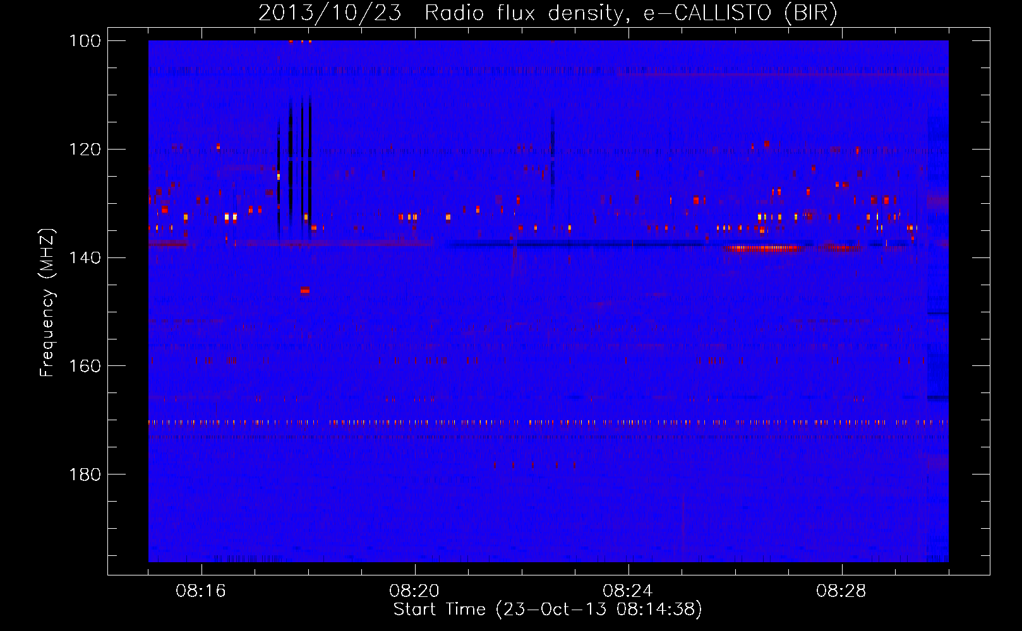The height and width of the screenshot is (631, 1022).
Task: Click the bright red emission band near 138 MHz
Action: (x=765, y=249)
